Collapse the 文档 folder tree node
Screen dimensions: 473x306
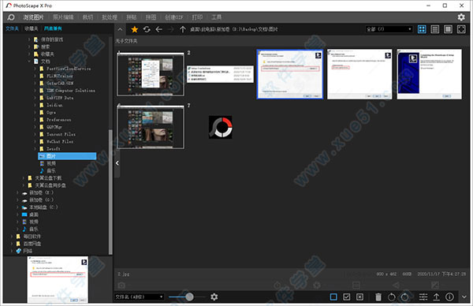click(x=29, y=62)
